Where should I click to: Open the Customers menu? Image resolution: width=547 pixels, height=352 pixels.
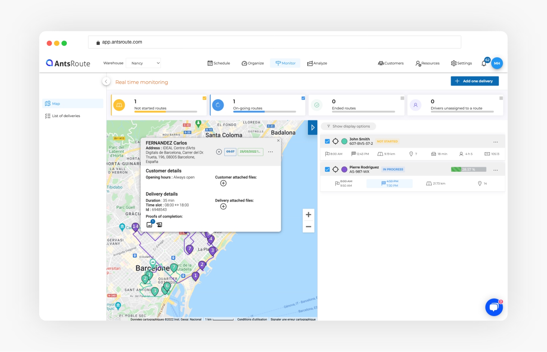[391, 63]
